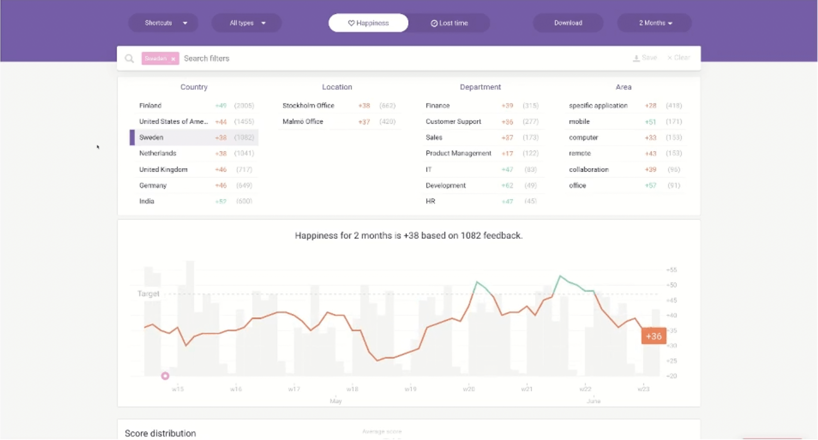The image size is (818, 440).
Task: Deselect the Sweden country row
Action: (195, 138)
